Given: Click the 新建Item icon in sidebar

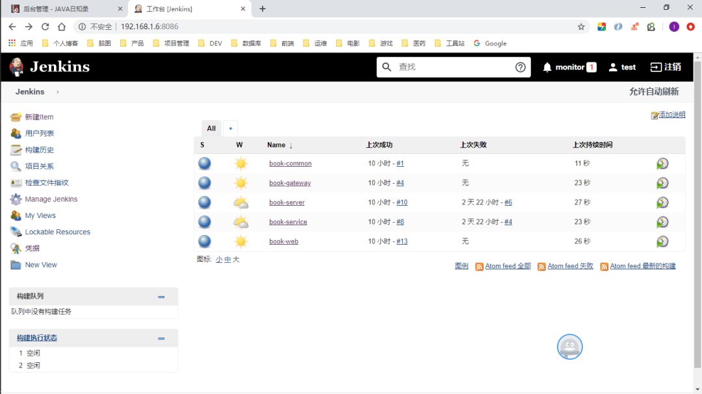Looking at the screenshot, I should (16, 117).
